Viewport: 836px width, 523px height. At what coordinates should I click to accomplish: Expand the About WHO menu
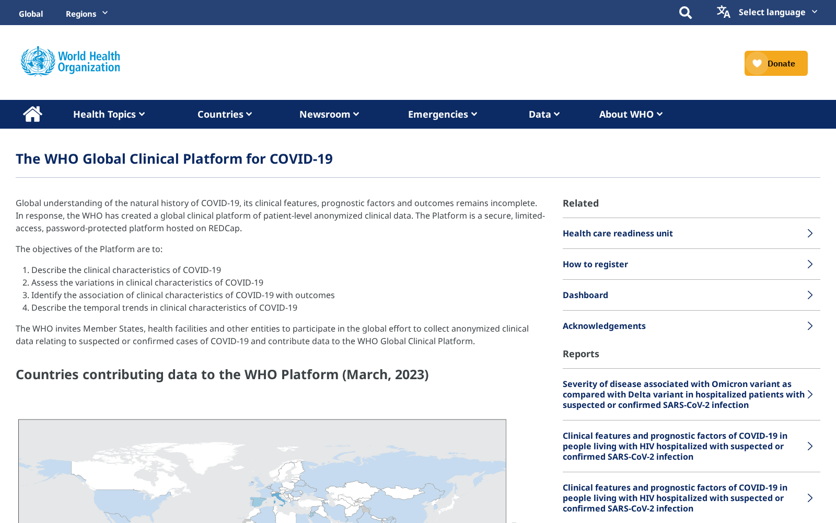tap(631, 114)
